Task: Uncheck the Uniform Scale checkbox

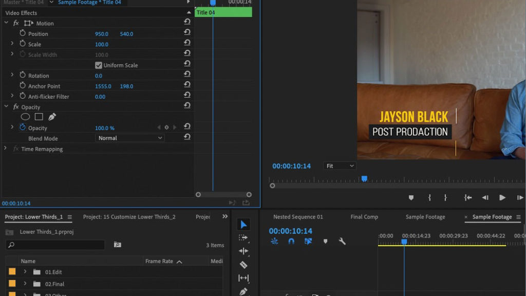Action: click(98, 65)
